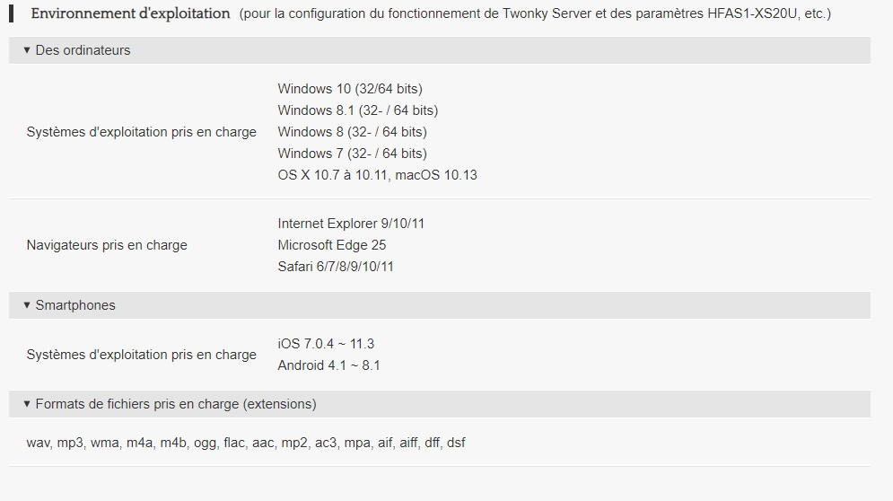Click Internet Explorer 9/10/11 text
Image resolution: width=893 pixels, height=501 pixels.
[x=351, y=224]
